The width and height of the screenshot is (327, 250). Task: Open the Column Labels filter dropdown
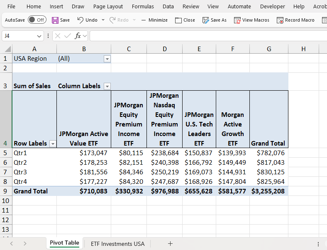click(x=107, y=86)
